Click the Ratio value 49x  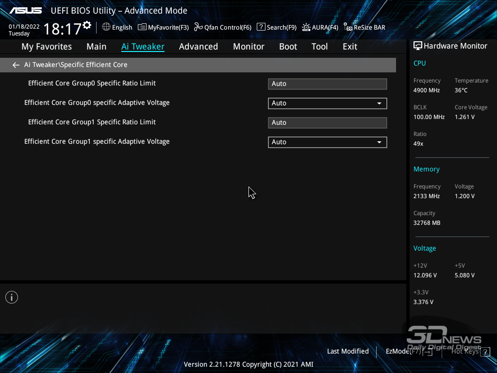[418, 144]
